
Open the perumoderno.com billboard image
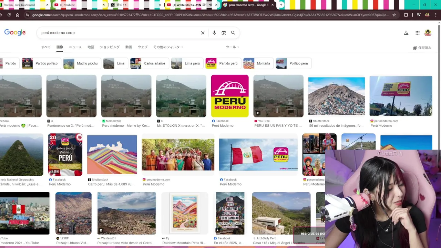(x=401, y=96)
